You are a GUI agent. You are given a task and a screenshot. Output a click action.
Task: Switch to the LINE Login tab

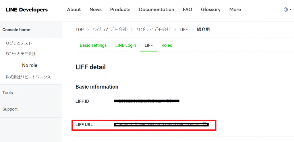click(x=126, y=45)
